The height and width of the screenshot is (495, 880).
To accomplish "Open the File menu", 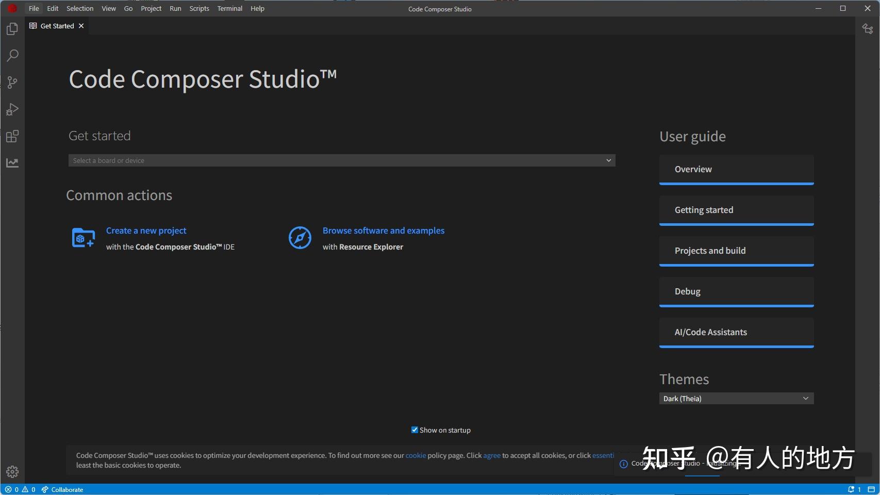I will tap(34, 8).
